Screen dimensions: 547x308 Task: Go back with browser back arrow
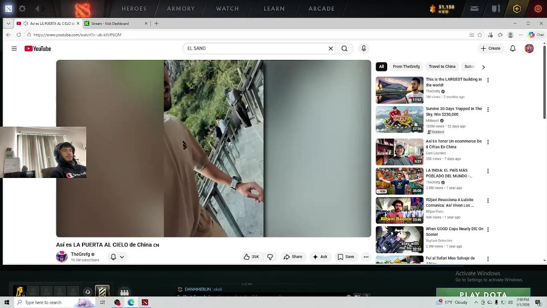pyautogui.click(x=9, y=35)
